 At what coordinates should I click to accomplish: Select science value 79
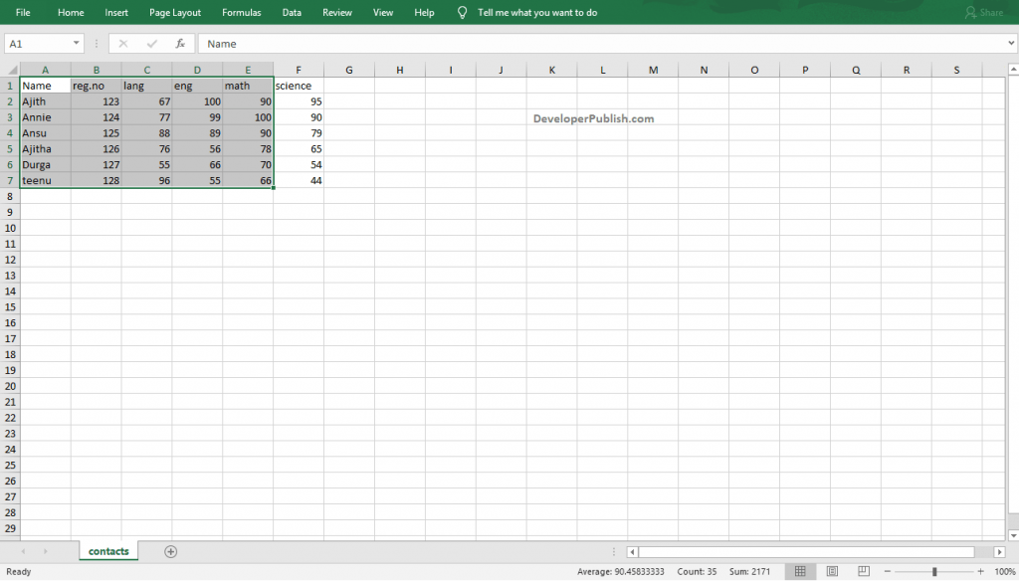299,133
